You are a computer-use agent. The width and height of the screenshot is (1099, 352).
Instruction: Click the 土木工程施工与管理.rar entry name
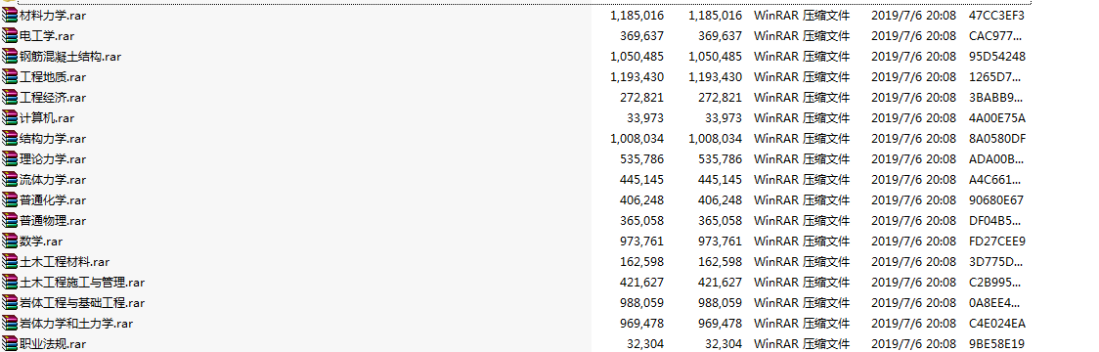(82, 283)
